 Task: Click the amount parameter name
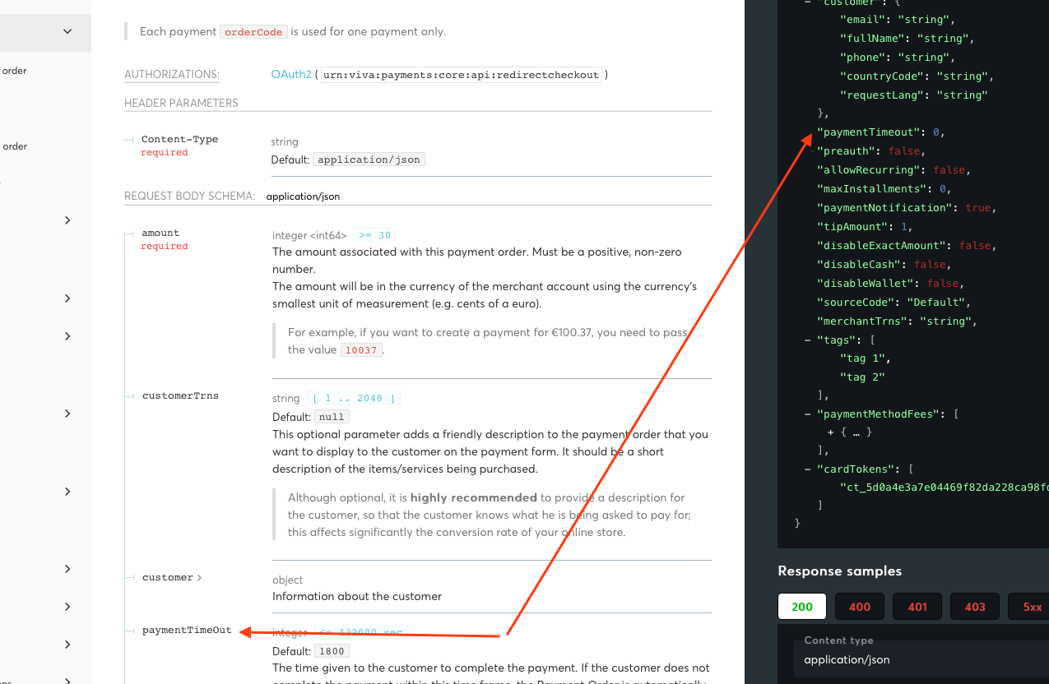(160, 233)
